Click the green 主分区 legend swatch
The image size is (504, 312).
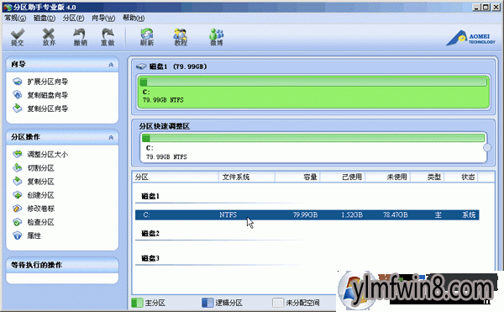(x=137, y=303)
